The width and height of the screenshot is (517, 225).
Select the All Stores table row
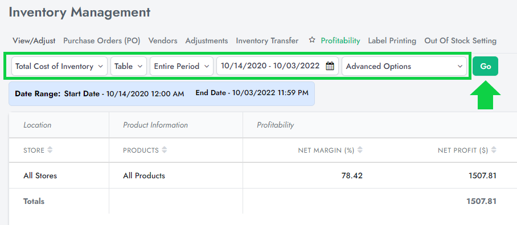[263, 175]
